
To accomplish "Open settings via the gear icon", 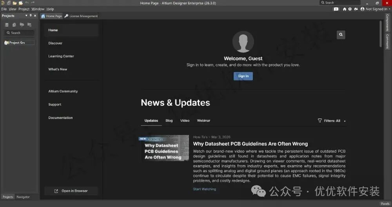I will click(350, 9).
